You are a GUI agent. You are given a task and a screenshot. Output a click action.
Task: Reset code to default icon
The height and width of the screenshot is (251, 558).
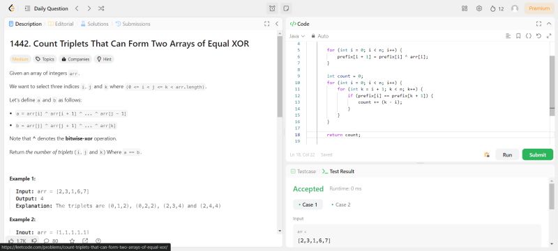pos(538,35)
